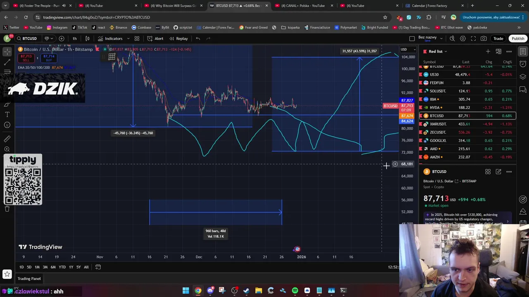Set chart range to All
The height and width of the screenshot is (297, 529).
[86, 267]
